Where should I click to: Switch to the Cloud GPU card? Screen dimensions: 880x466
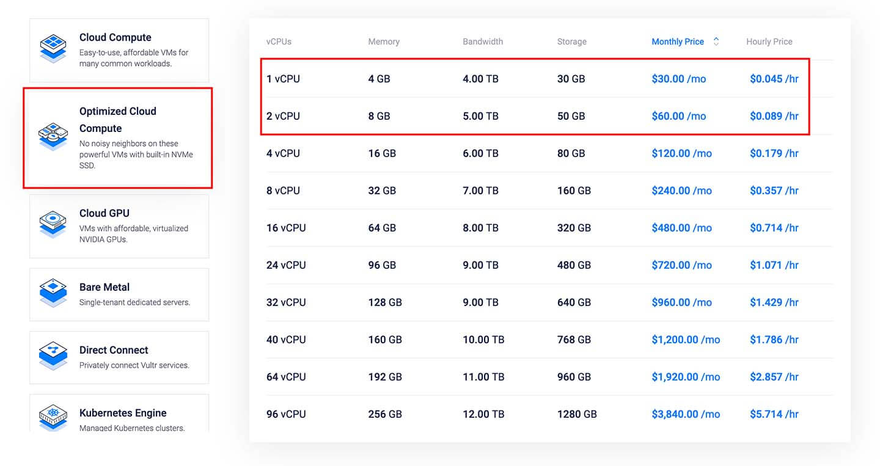(119, 226)
